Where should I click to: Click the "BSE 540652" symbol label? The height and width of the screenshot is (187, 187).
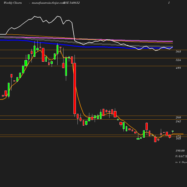(x=71, y=3)
